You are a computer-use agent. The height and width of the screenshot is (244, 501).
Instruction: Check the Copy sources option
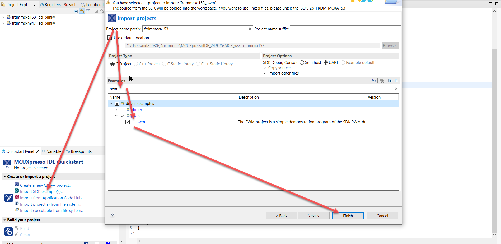265,68
